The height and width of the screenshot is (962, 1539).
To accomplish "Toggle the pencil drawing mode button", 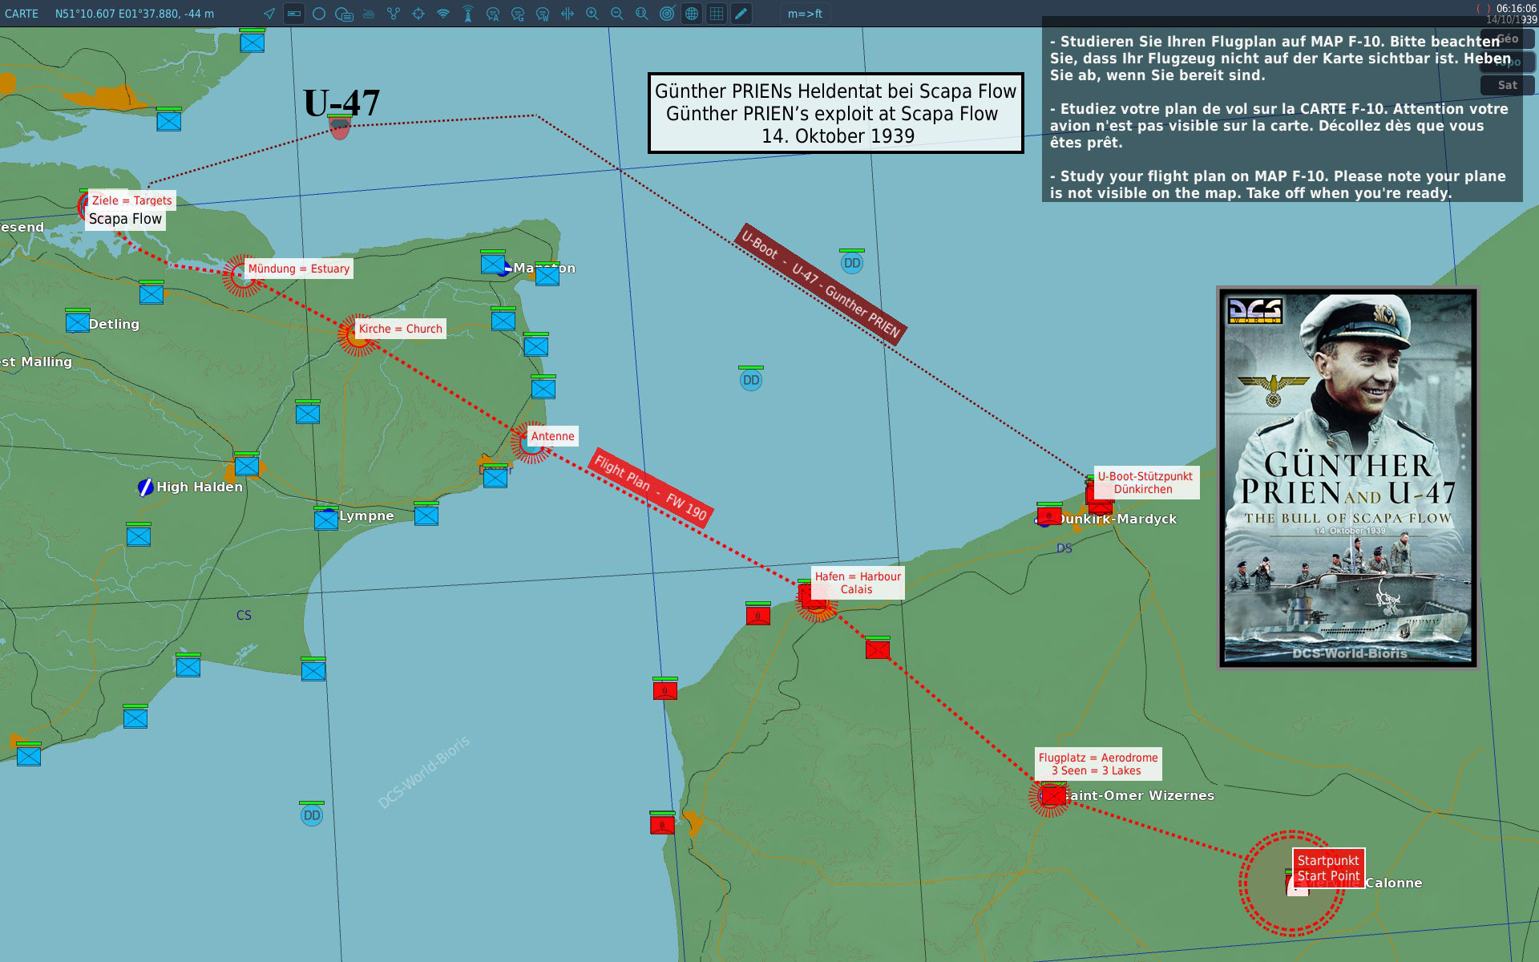I will click(x=741, y=14).
